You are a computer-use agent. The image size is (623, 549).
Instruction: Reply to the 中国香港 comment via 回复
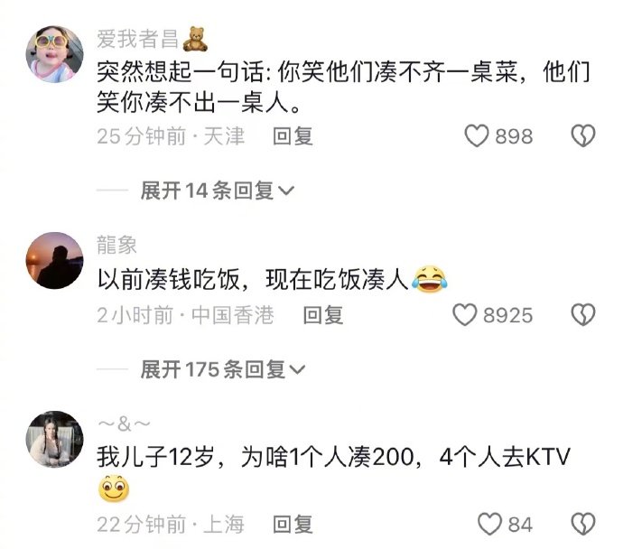coord(323,315)
